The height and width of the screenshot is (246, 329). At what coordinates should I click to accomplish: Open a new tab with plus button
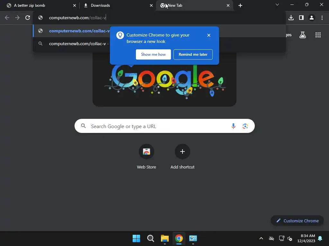tap(240, 5)
